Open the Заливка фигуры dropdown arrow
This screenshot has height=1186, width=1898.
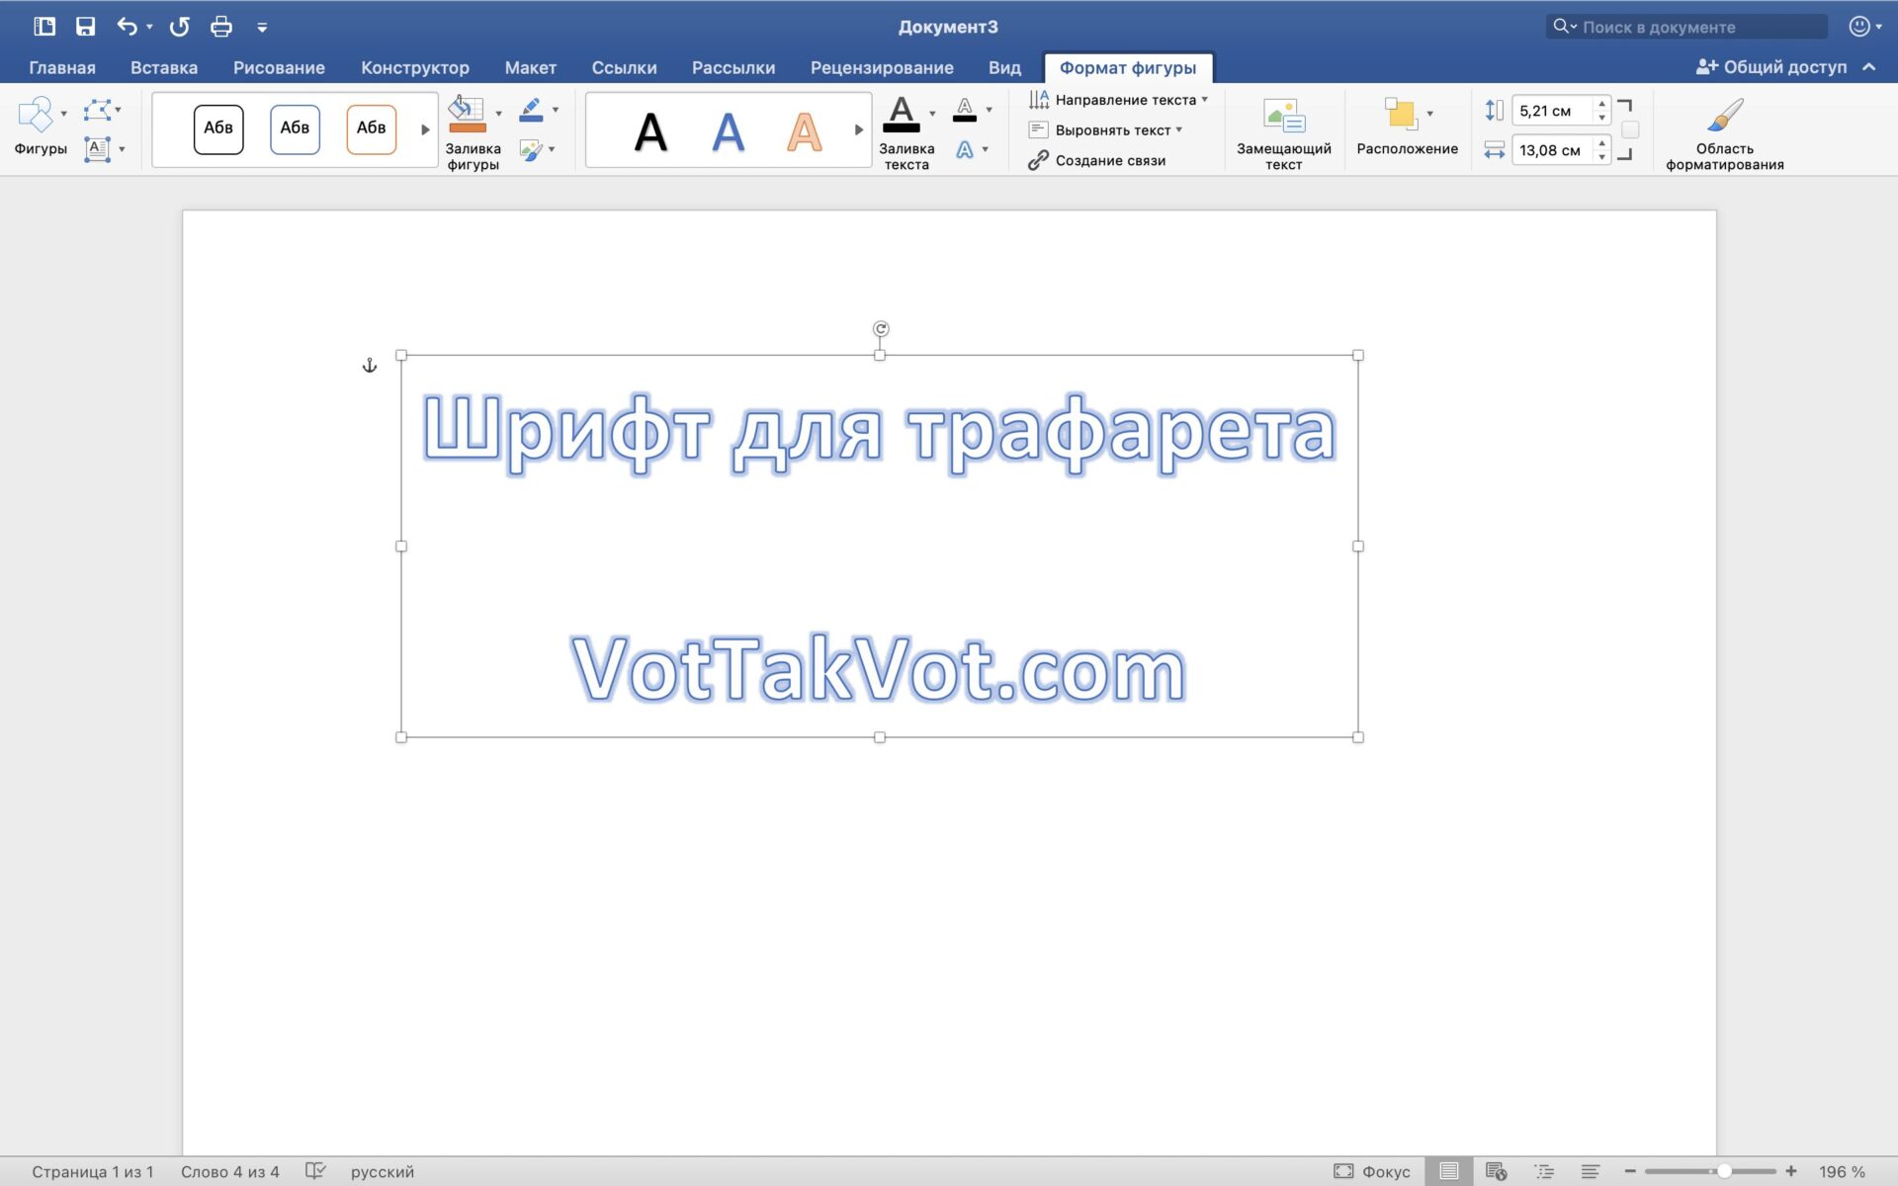point(498,114)
